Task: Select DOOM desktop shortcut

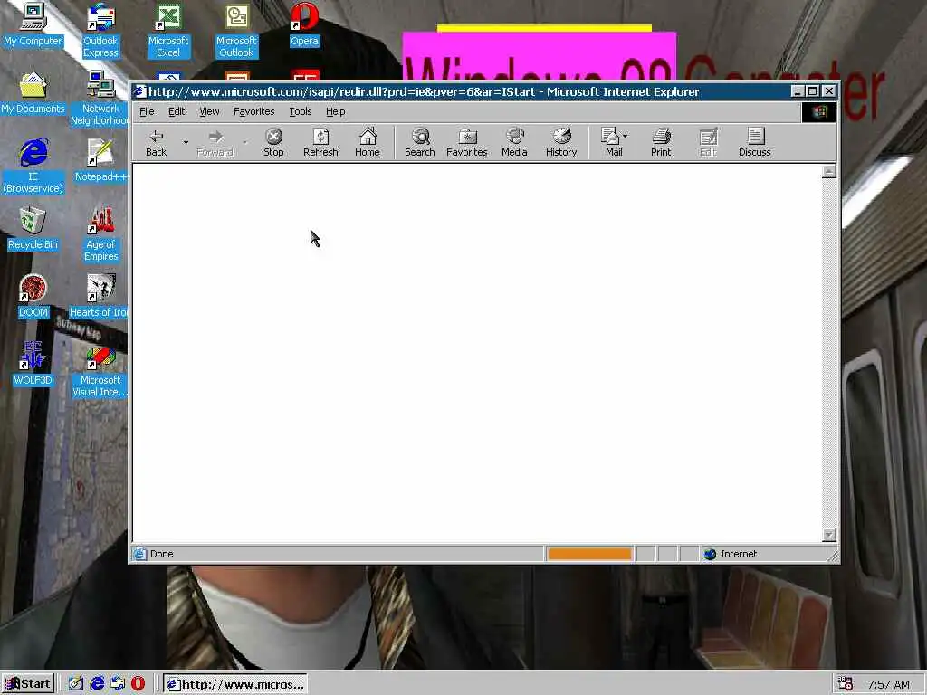Action: point(33,296)
